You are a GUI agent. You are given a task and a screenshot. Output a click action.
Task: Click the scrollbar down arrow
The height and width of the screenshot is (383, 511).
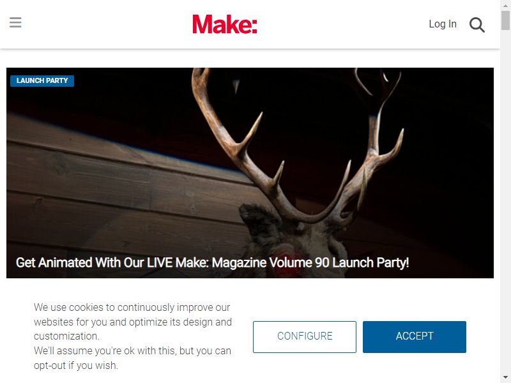505,378
